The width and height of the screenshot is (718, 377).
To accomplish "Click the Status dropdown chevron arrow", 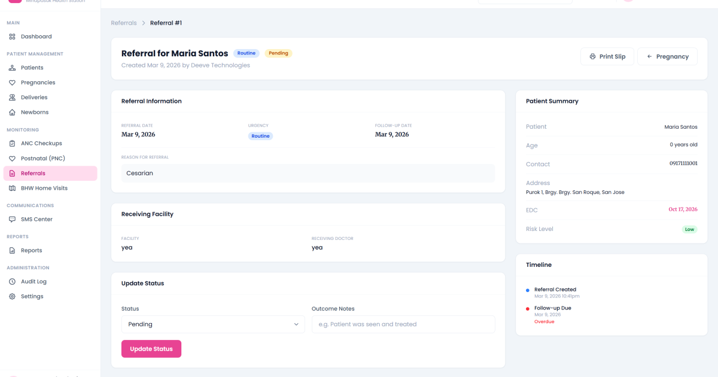I will click(296, 324).
